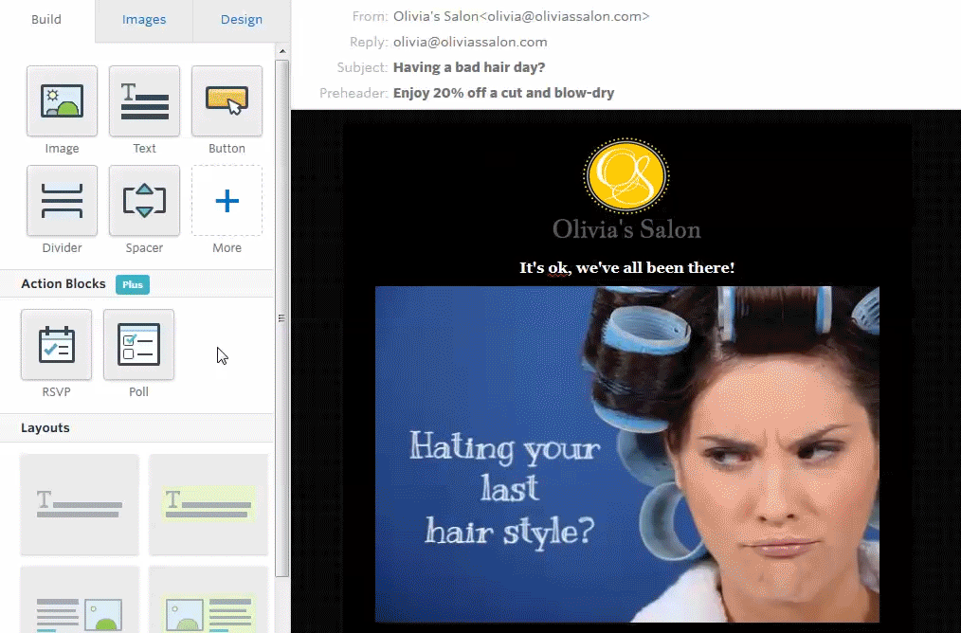Screen dimensions: 961x633
Task: Click the sidebar vertical scrollbar thumb
Action: [281, 318]
